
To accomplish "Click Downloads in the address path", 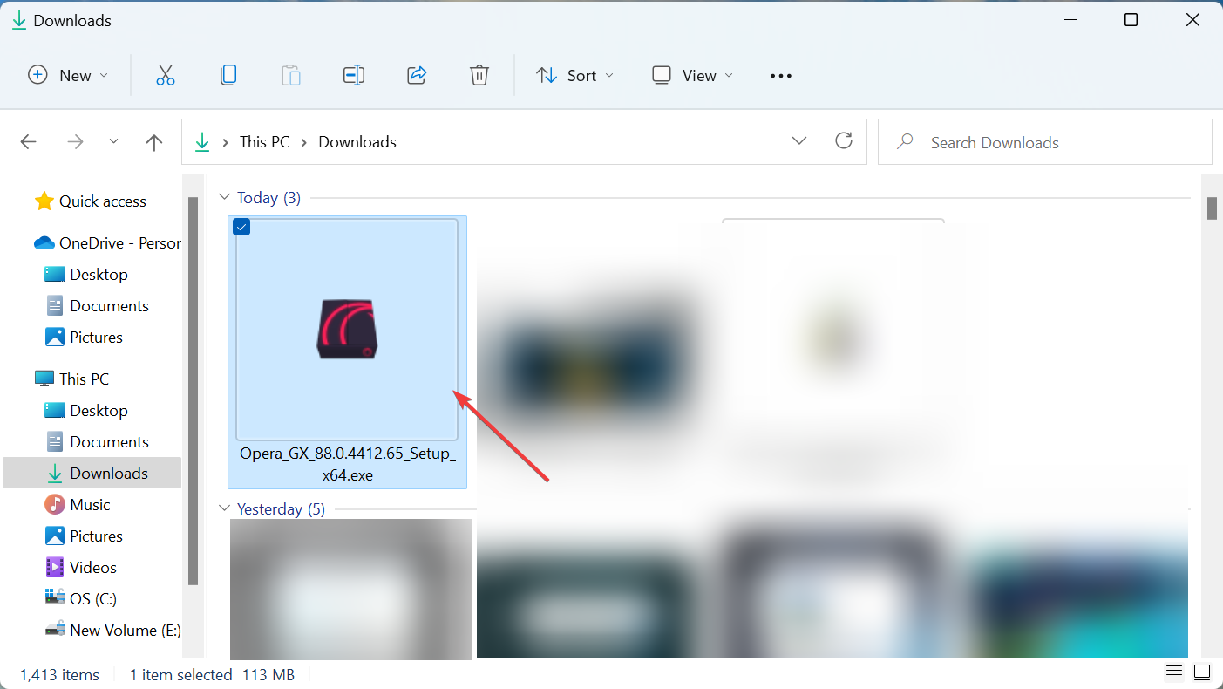I will click(x=357, y=142).
